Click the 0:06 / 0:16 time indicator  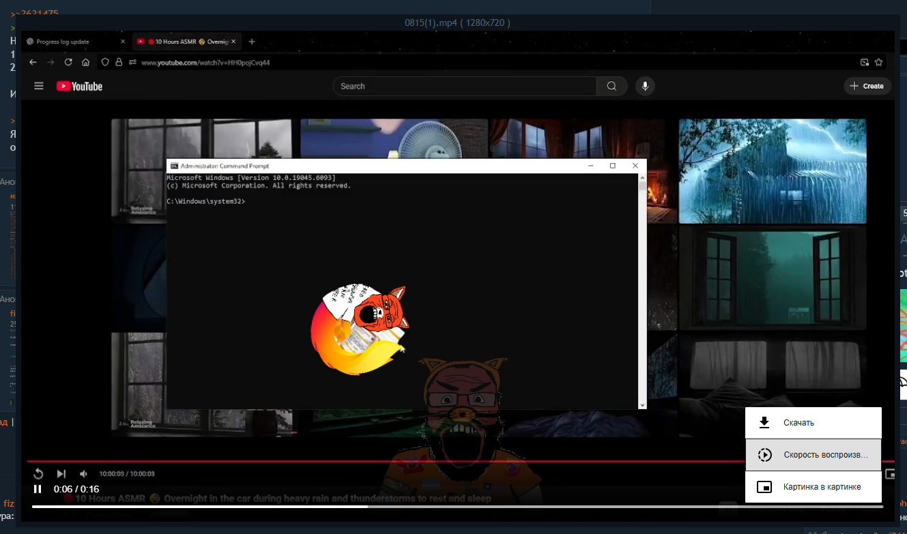pyautogui.click(x=76, y=489)
